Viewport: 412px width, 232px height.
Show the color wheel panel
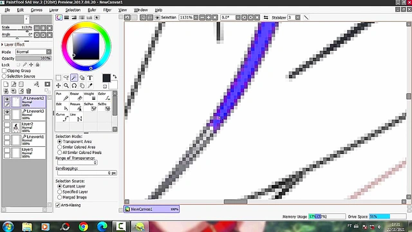click(59, 17)
